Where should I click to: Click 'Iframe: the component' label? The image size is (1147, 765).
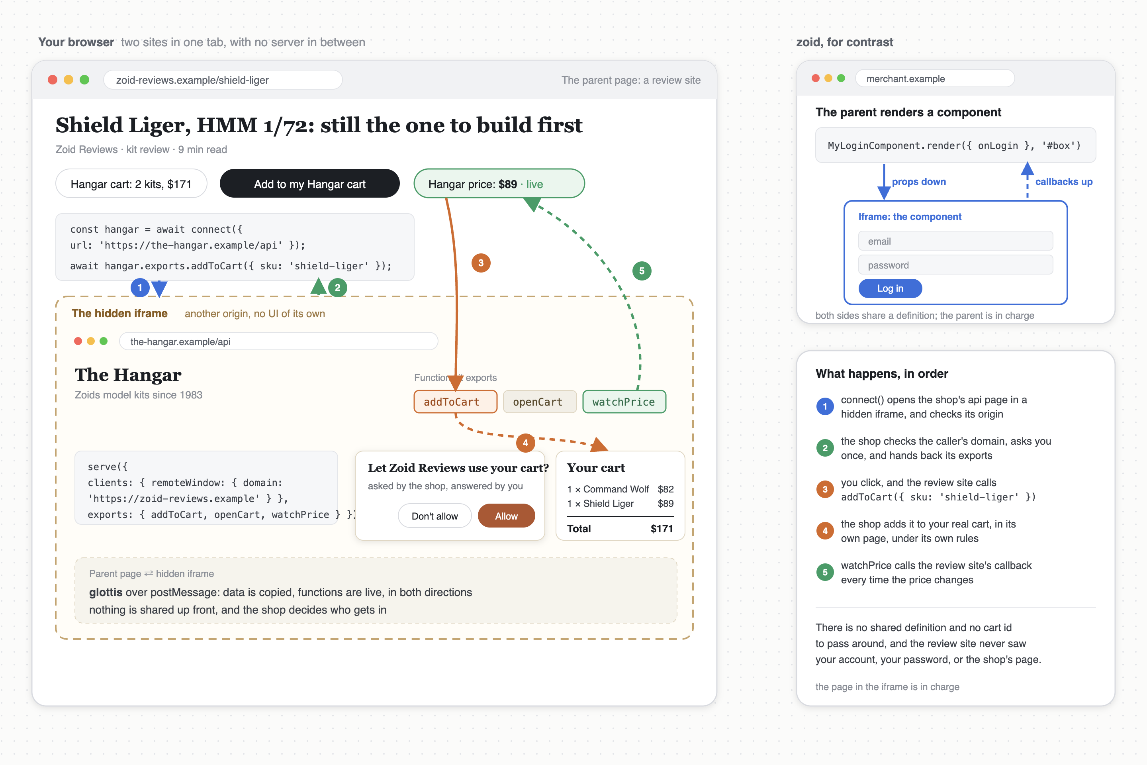(910, 217)
